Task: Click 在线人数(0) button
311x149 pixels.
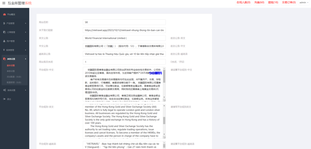Action: (243, 2)
